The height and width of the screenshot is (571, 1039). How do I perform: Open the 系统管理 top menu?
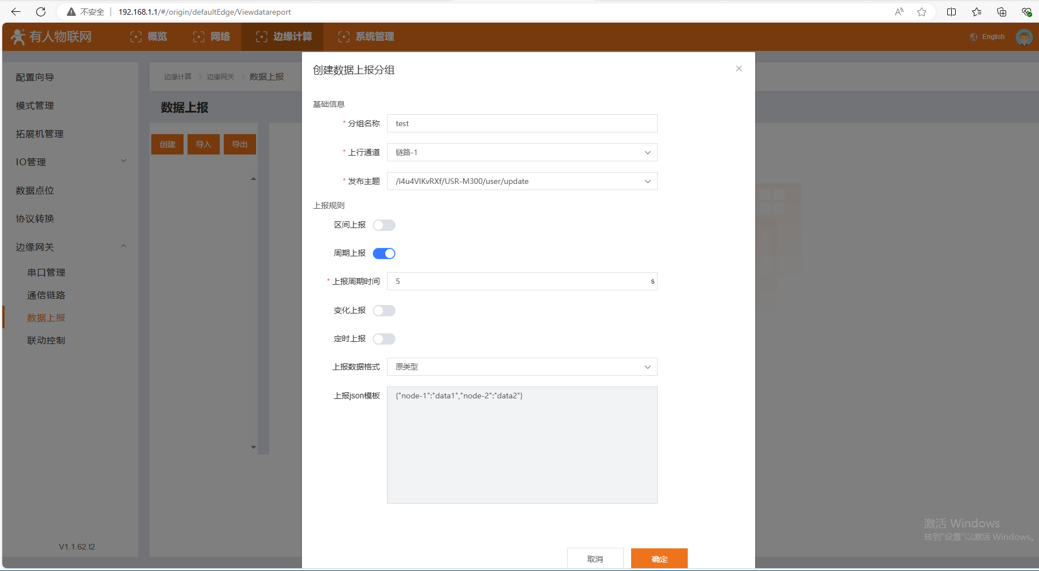[366, 37]
